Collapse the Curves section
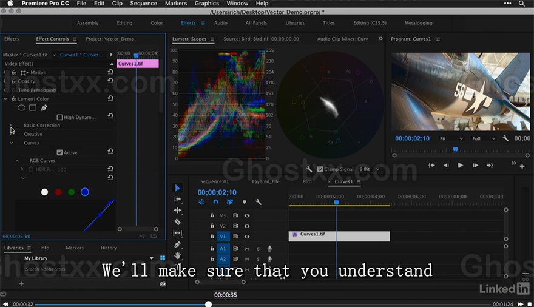 tap(12, 143)
